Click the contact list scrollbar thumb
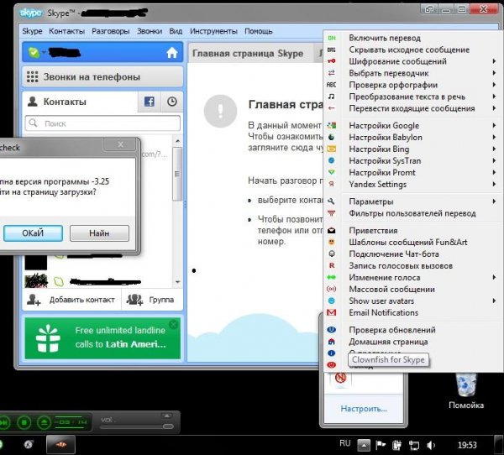The image size is (504, 455). coord(176,174)
